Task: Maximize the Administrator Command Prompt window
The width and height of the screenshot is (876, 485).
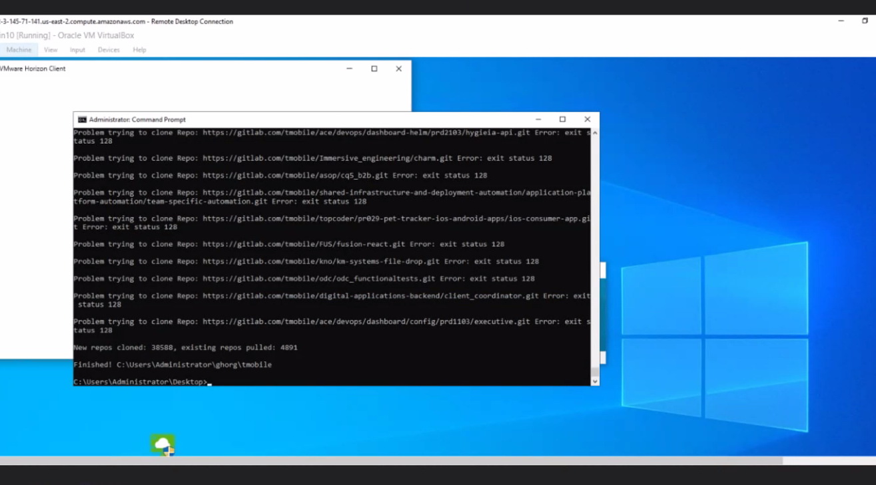Action: pyautogui.click(x=562, y=120)
